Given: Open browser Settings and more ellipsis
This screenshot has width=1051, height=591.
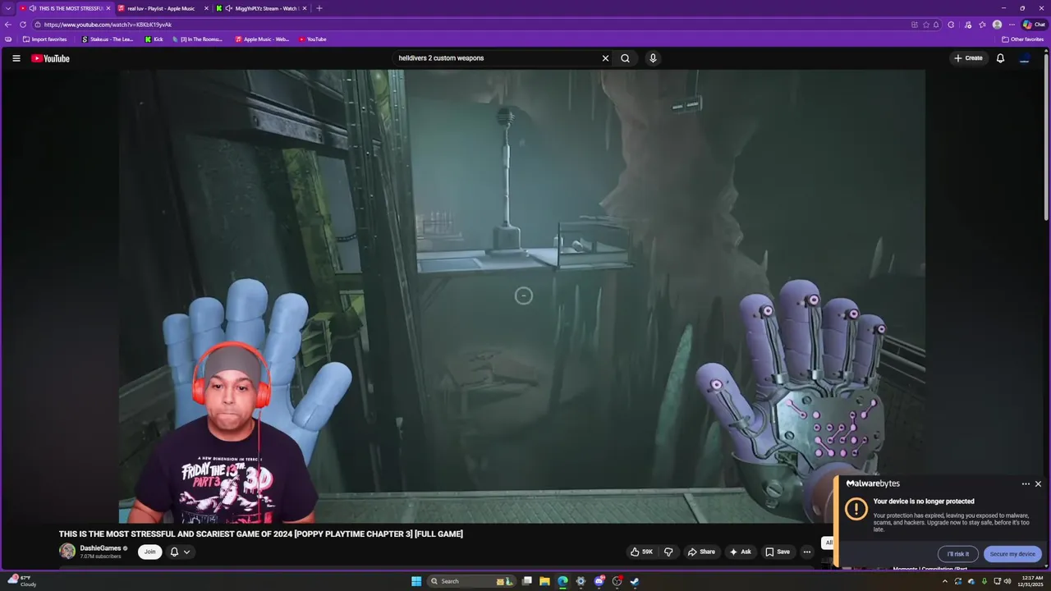Looking at the screenshot, I should pyautogui.click(x=1012, y=25).
